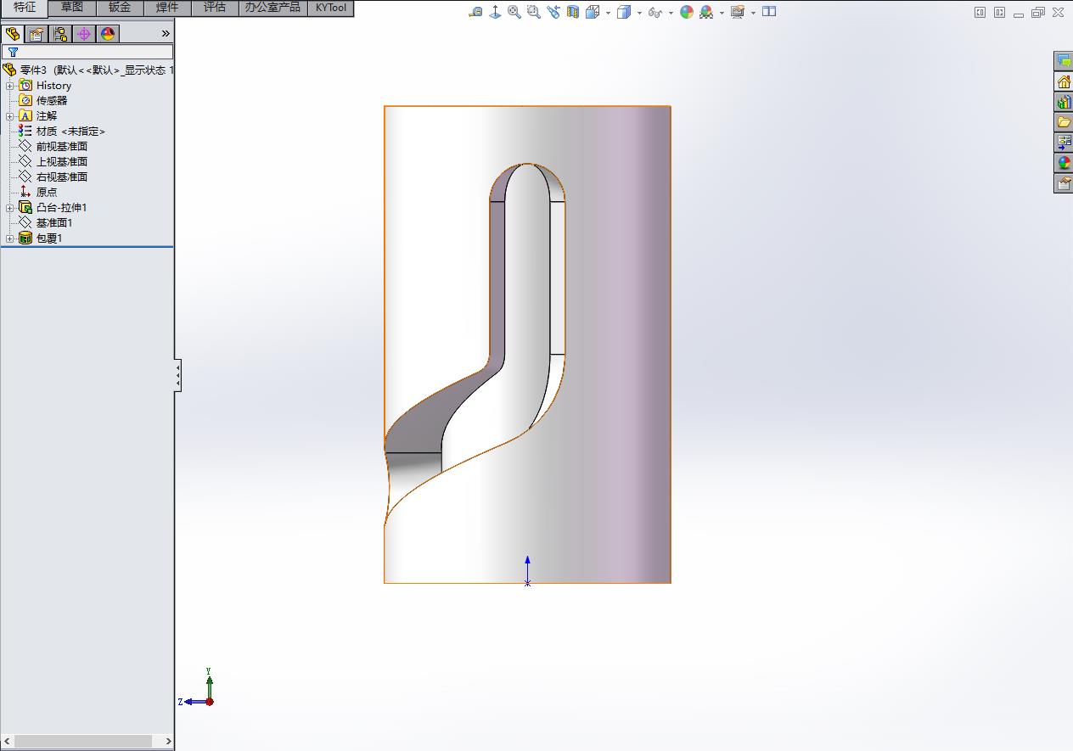
Task: Click the Previous View icon
Action: [553, 12]
